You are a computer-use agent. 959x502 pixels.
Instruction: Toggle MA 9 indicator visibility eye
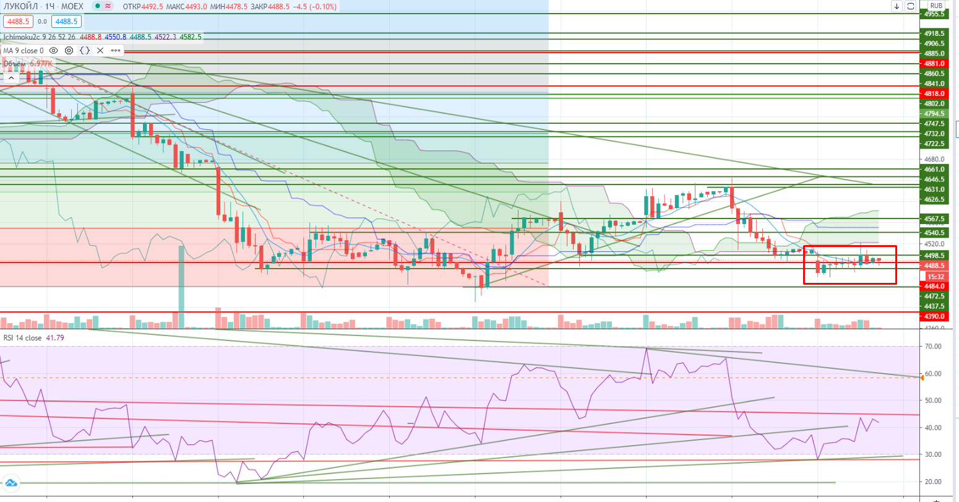click(54, 50)
